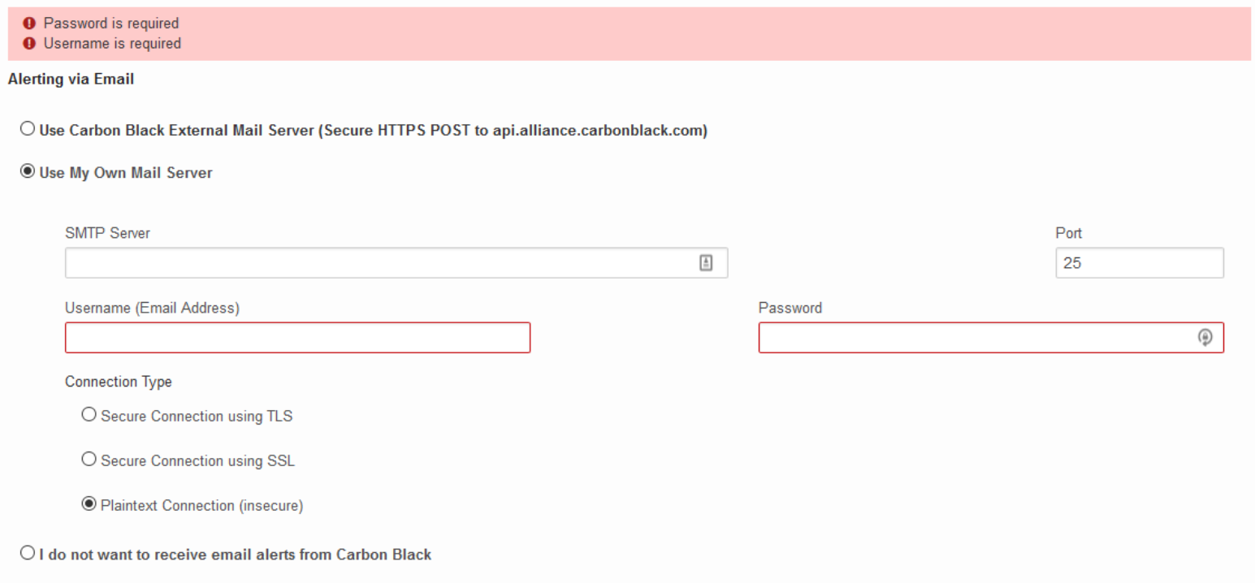Click the Port field label

point(1068,233)
